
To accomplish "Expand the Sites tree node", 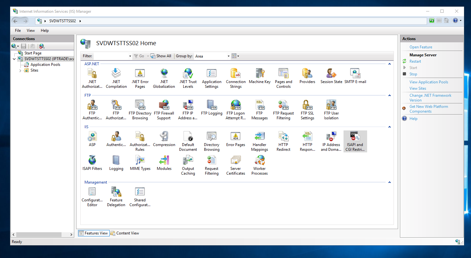I will pyautogui.click(x=20, y=71).
